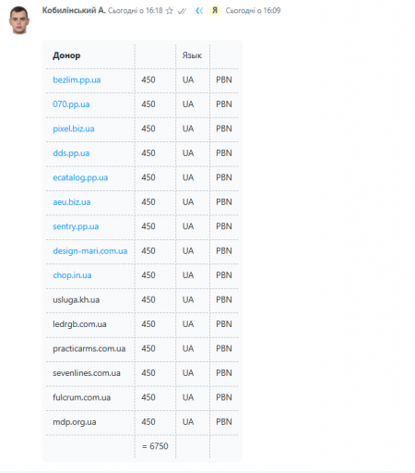The height and width of the screenshot is (473, 415).
Task: Open the sender's profile photo
Action: tap(18, 19)
